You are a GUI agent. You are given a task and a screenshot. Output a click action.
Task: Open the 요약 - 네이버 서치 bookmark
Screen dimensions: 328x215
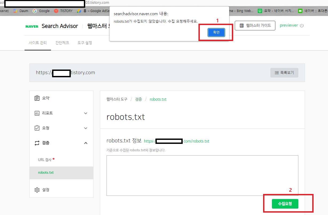click(276, 11)
